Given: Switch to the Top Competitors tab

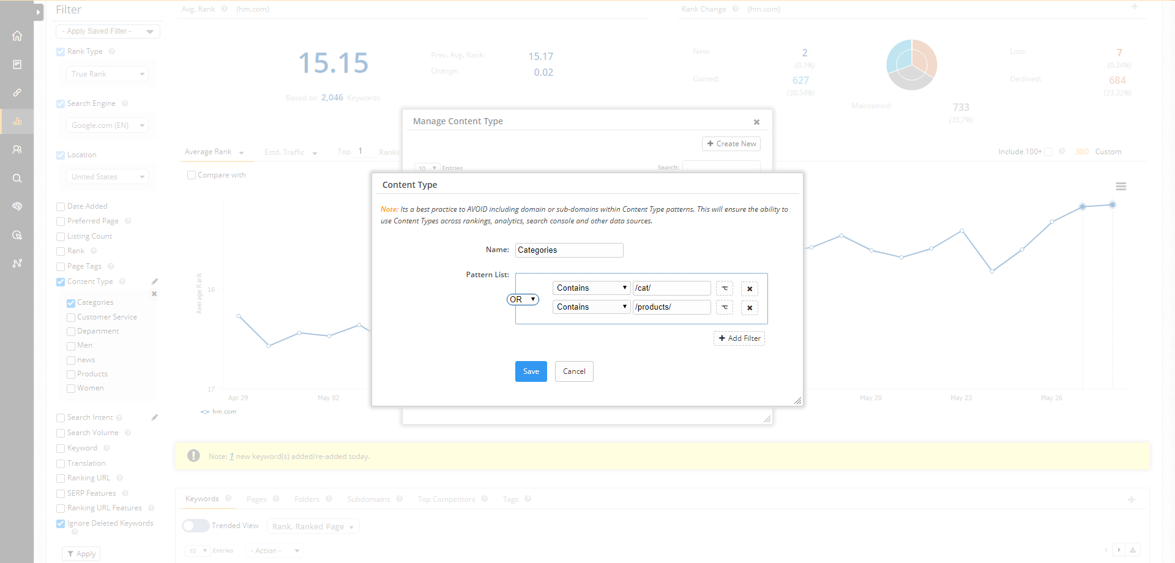Looking at the screenshot, I should 446,499.
